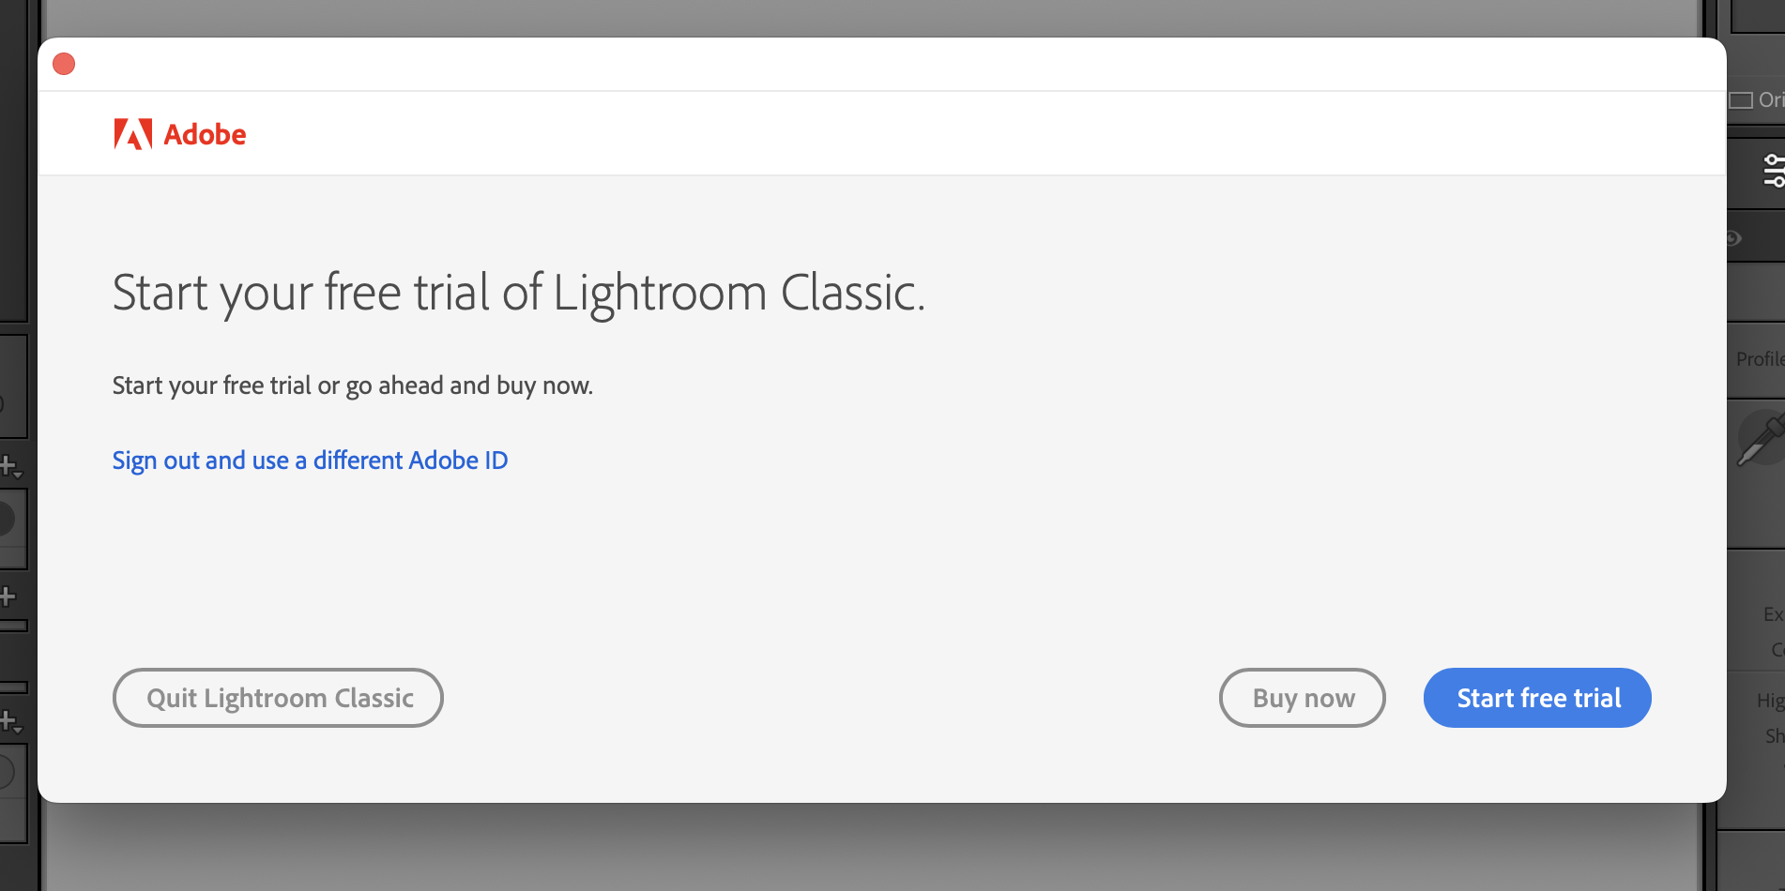Image resolution: width=1785 pixels, height=891 pixels.
Task: Quit Lightroom Classic via the dialog button
Action: pyautogui.click(x=278, y=698)
